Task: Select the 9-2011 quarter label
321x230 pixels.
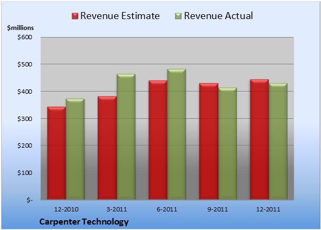Action: pos(218,209)
